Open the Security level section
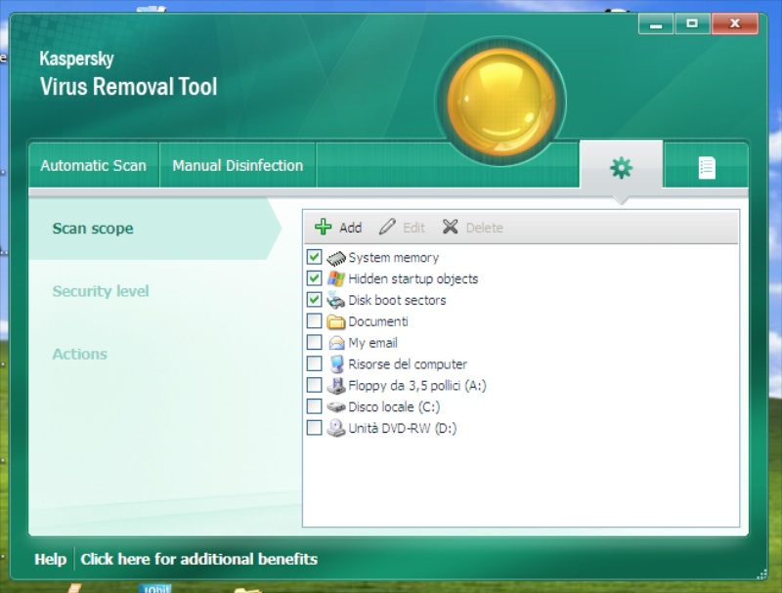The height and width of the screenshot is (593, 782). [x=101, y=291]
